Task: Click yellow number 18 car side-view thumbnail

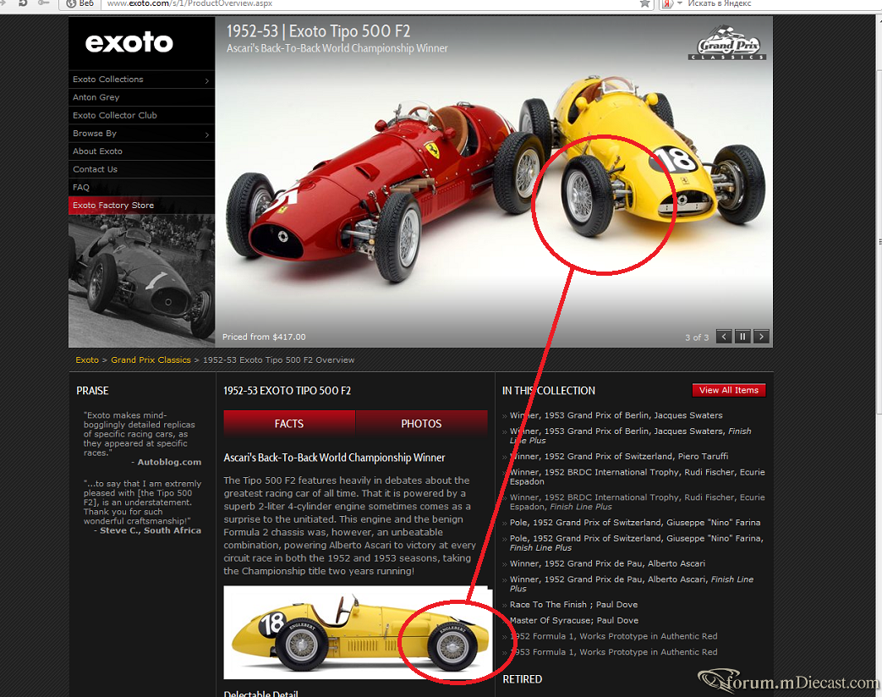Action: click(358, 633)
